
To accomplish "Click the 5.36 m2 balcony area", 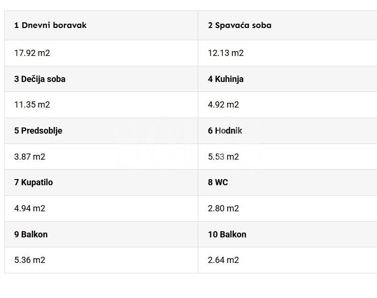I will 29,260.
